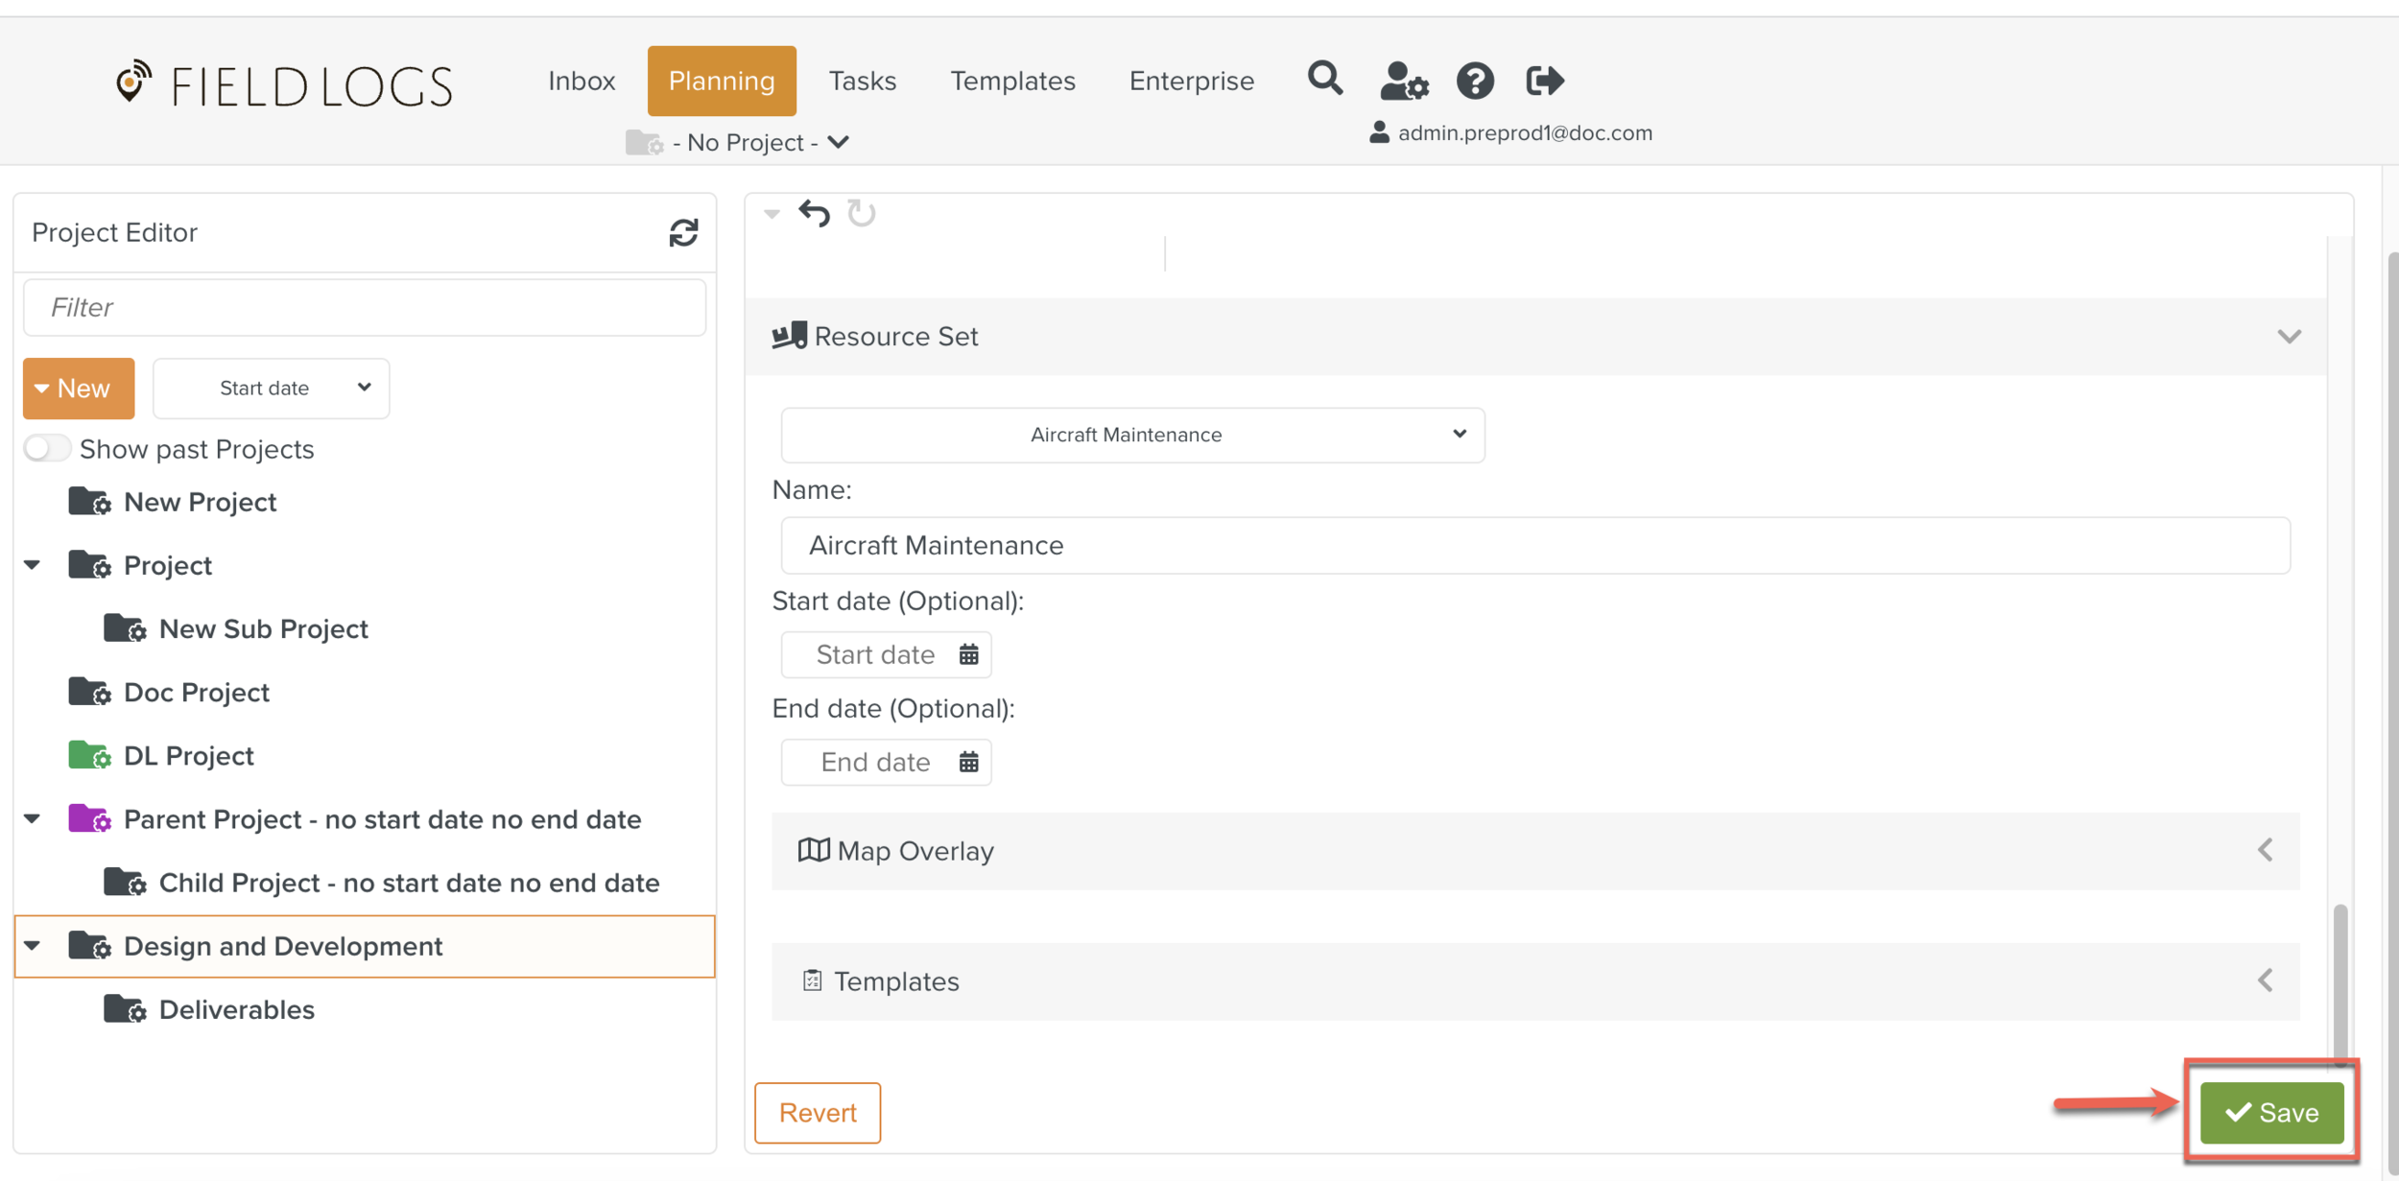Toggle Show past Projects switch
The height and width of the screenshot is (1181, 2399).
(x=47, y=448)
